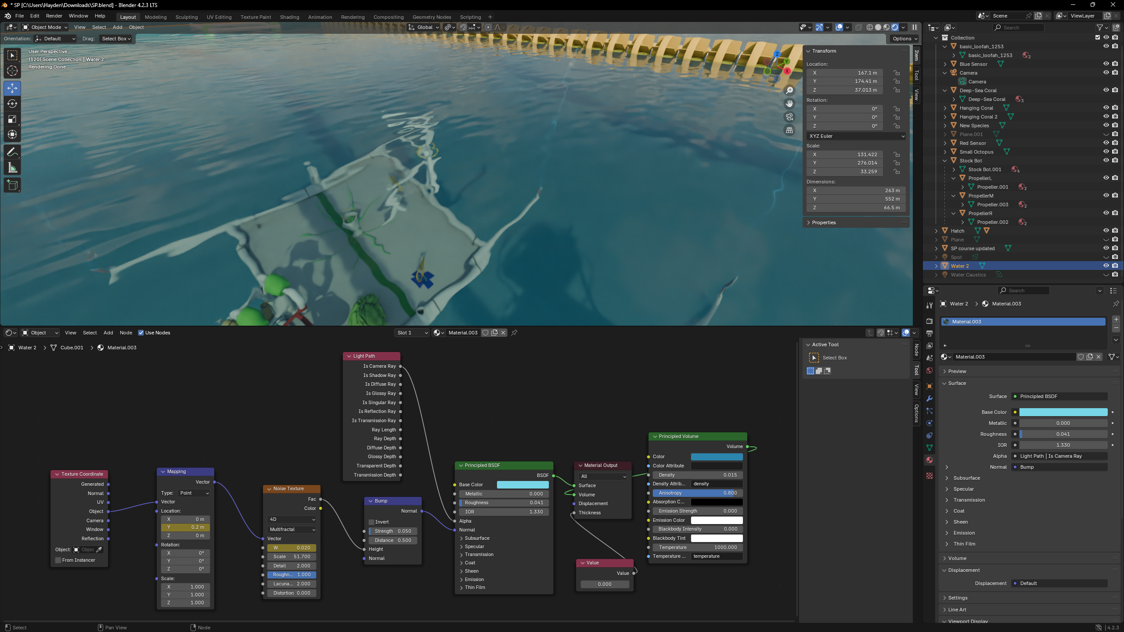Click the Cube.001 breadcrumb in node editor
Viewport: 1124px width, 632px height.
[72, 348]
